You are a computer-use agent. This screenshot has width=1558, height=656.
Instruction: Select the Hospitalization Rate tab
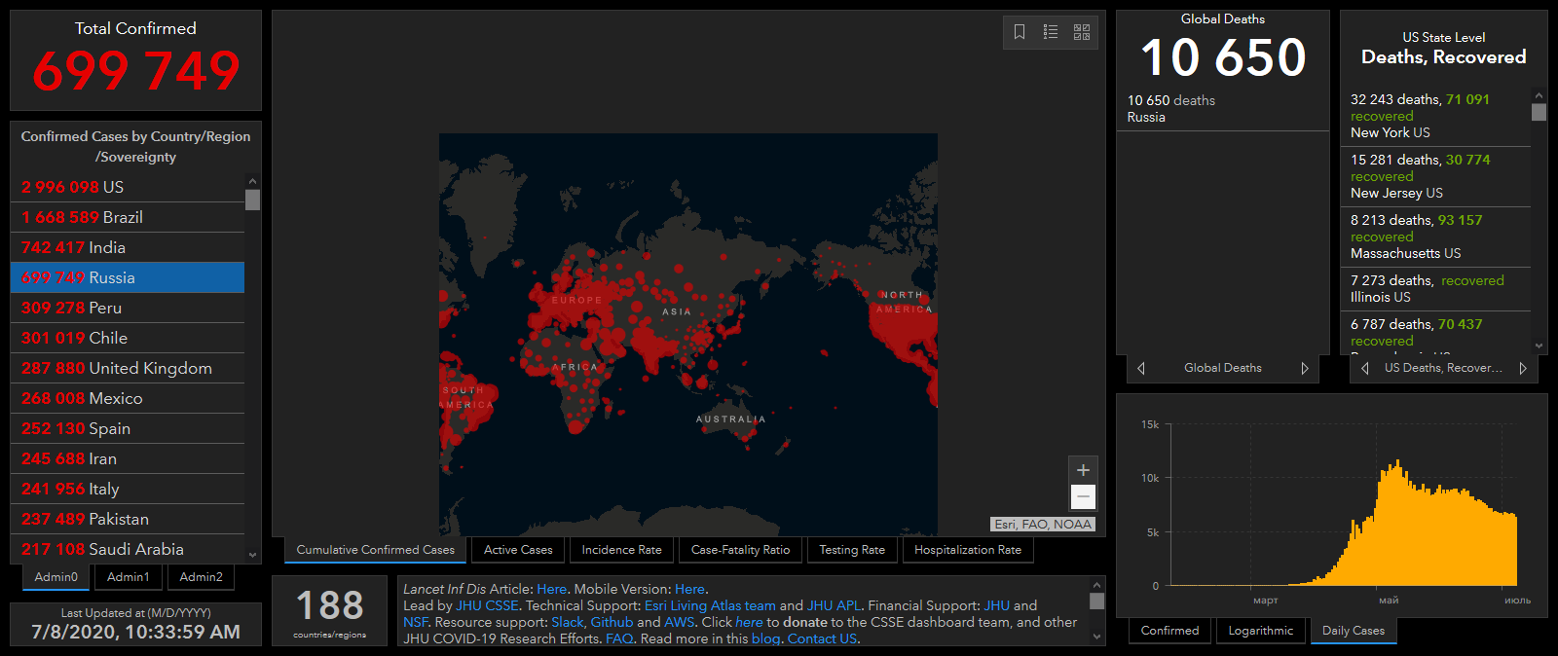968,550
